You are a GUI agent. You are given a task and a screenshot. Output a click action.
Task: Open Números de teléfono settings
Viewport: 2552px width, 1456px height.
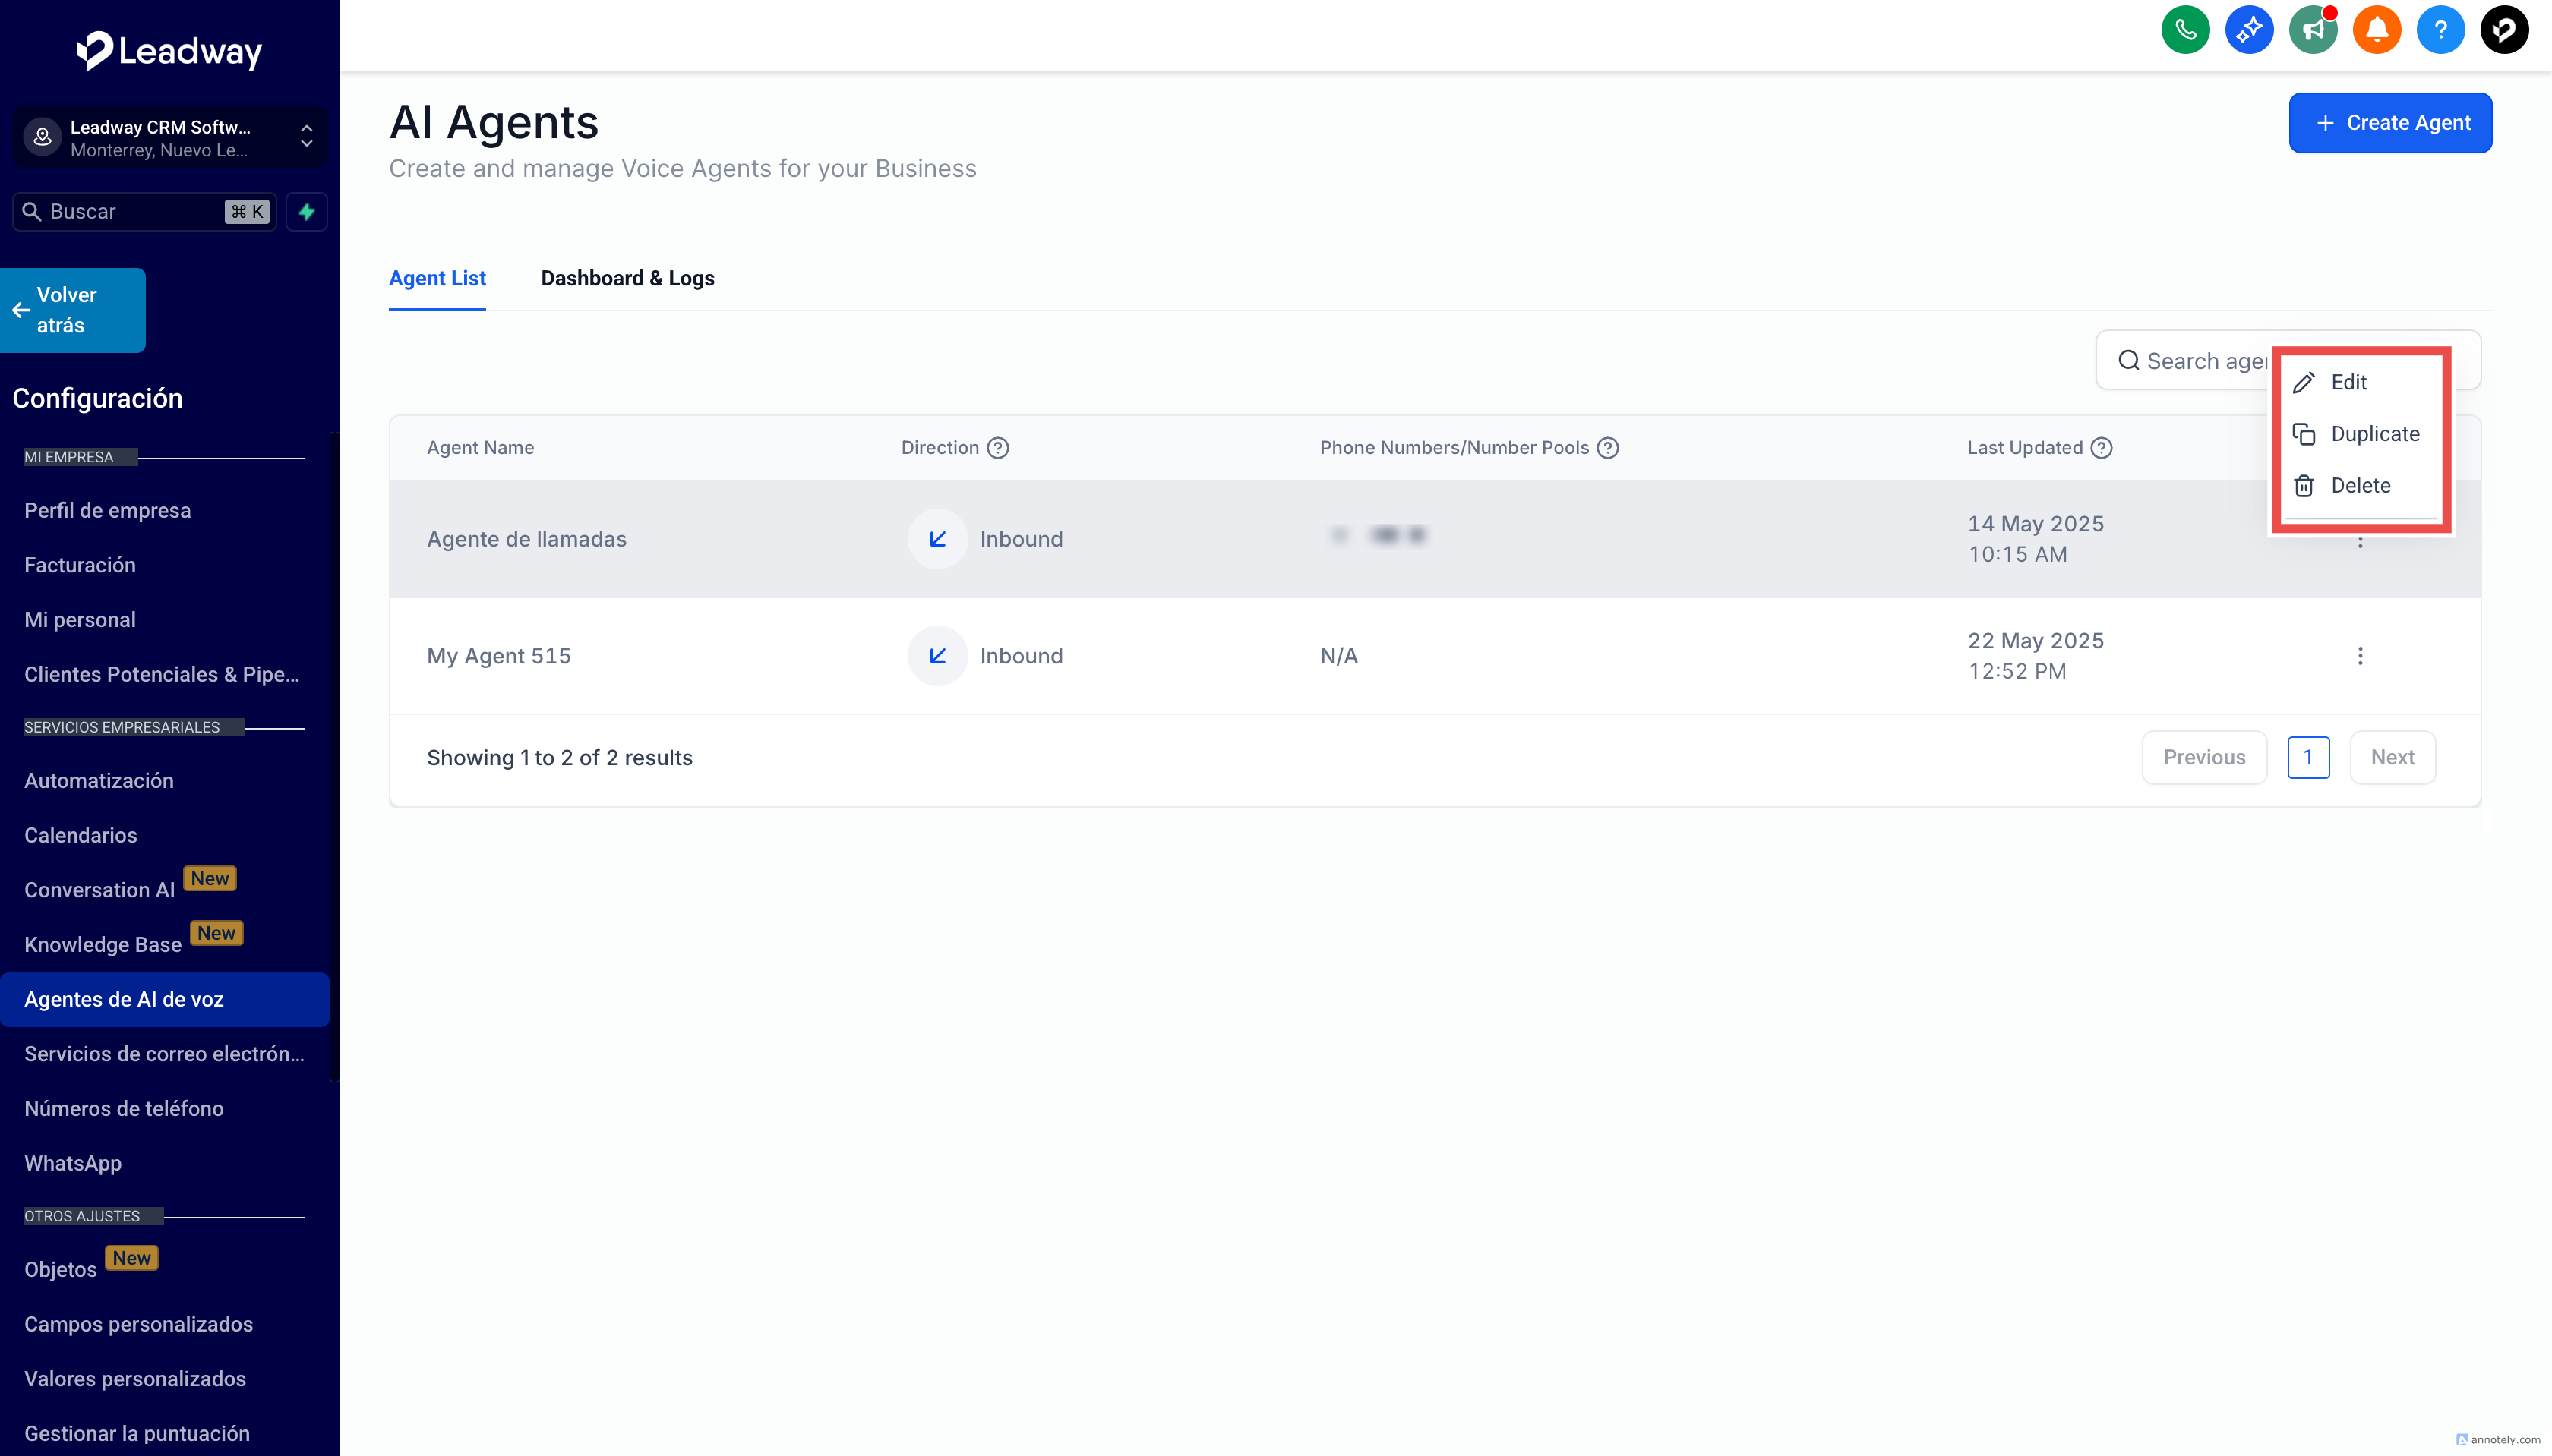124,1109
